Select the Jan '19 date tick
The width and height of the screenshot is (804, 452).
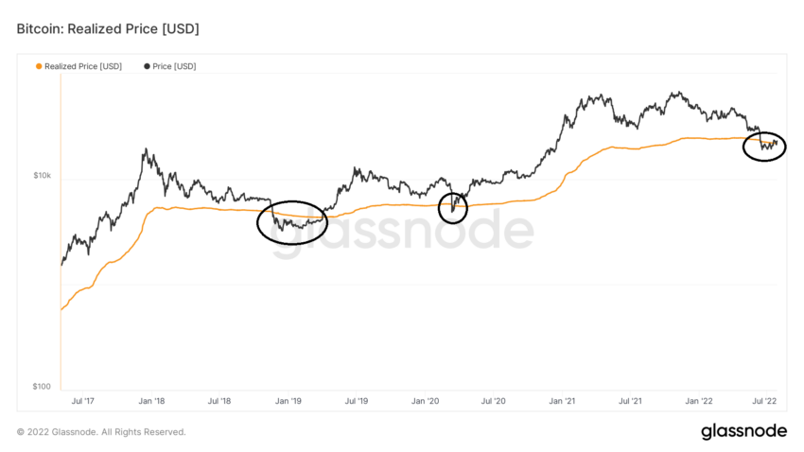pyautogui.click(x=288, y=401)
